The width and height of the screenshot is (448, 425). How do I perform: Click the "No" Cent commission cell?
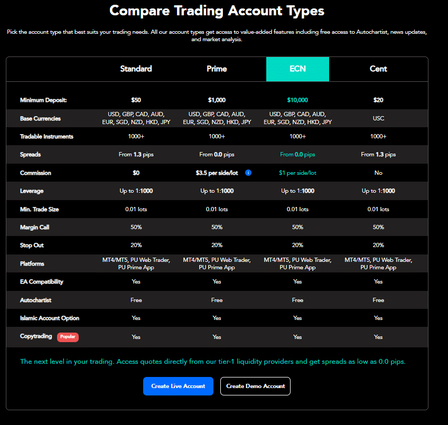pyautogui.click(x=378, y=173)
